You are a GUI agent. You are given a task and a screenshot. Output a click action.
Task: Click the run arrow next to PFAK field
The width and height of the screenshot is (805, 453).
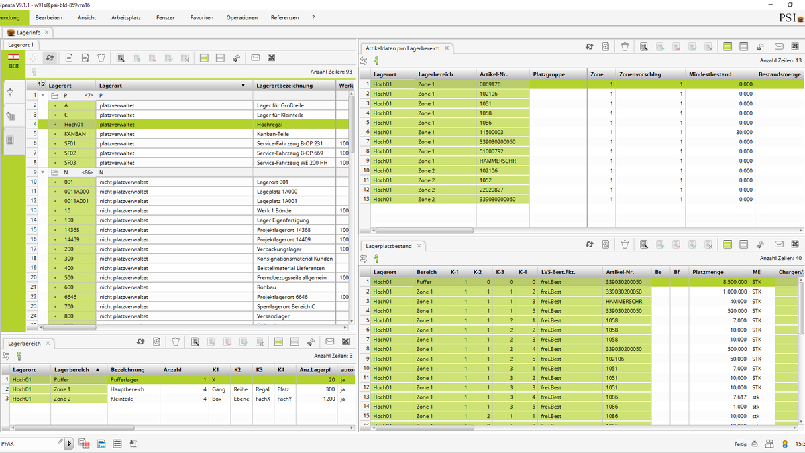coord(70,443)
